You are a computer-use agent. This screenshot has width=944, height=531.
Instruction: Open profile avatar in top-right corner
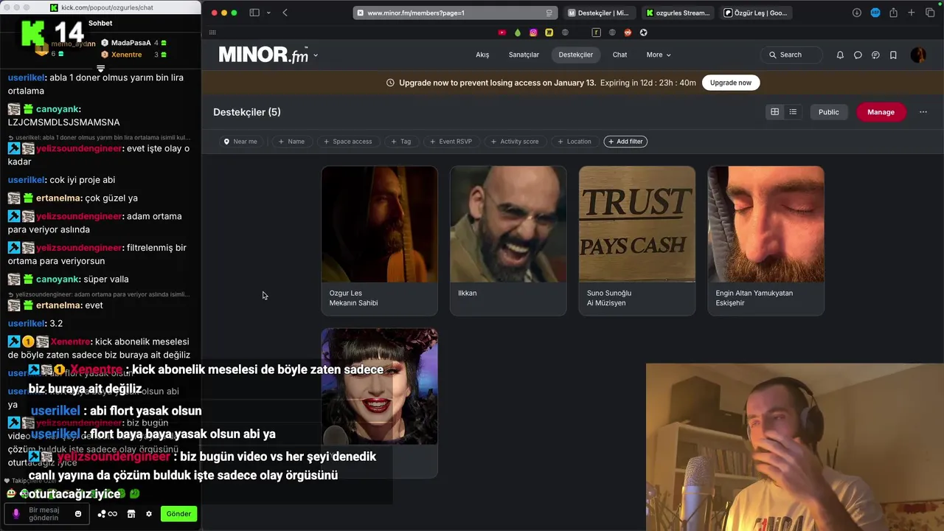tap(918, 55)
